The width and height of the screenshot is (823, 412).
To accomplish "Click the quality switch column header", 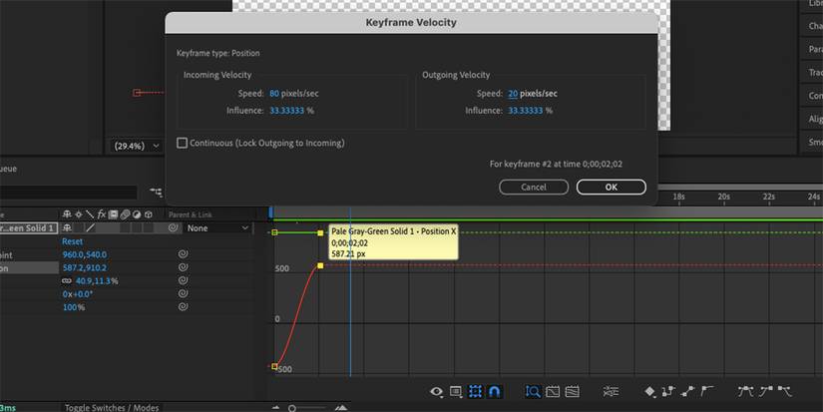I will pyautogui.click(x=90, y=214).
